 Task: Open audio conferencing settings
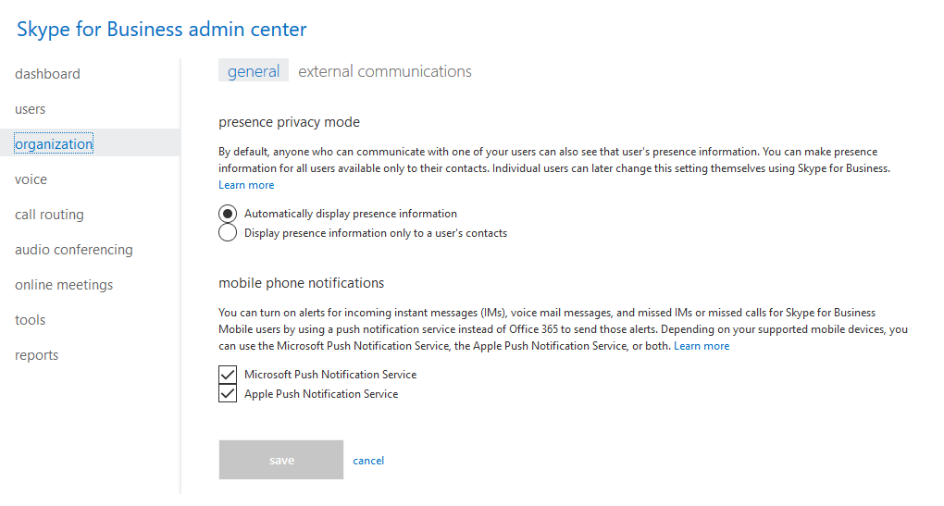[74, 250]
